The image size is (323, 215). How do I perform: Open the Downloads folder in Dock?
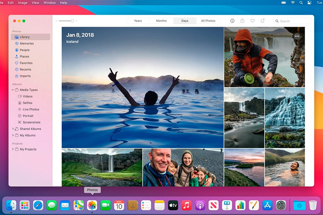tap(299, 205)
